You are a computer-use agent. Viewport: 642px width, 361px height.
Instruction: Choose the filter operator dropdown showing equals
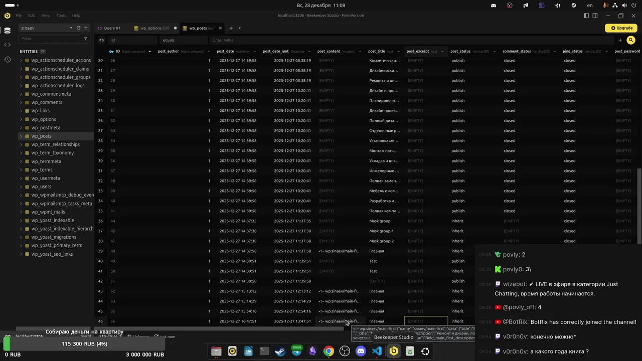coord(184,40)
